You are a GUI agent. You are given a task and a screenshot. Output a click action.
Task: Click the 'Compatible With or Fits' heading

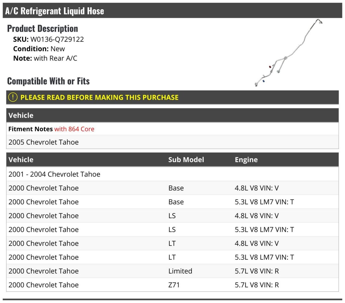48,81
